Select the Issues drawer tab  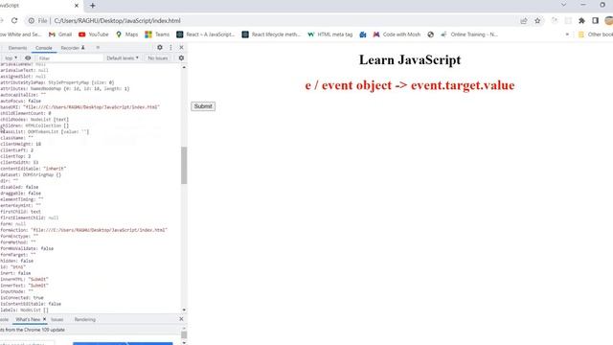click(57, 319)
